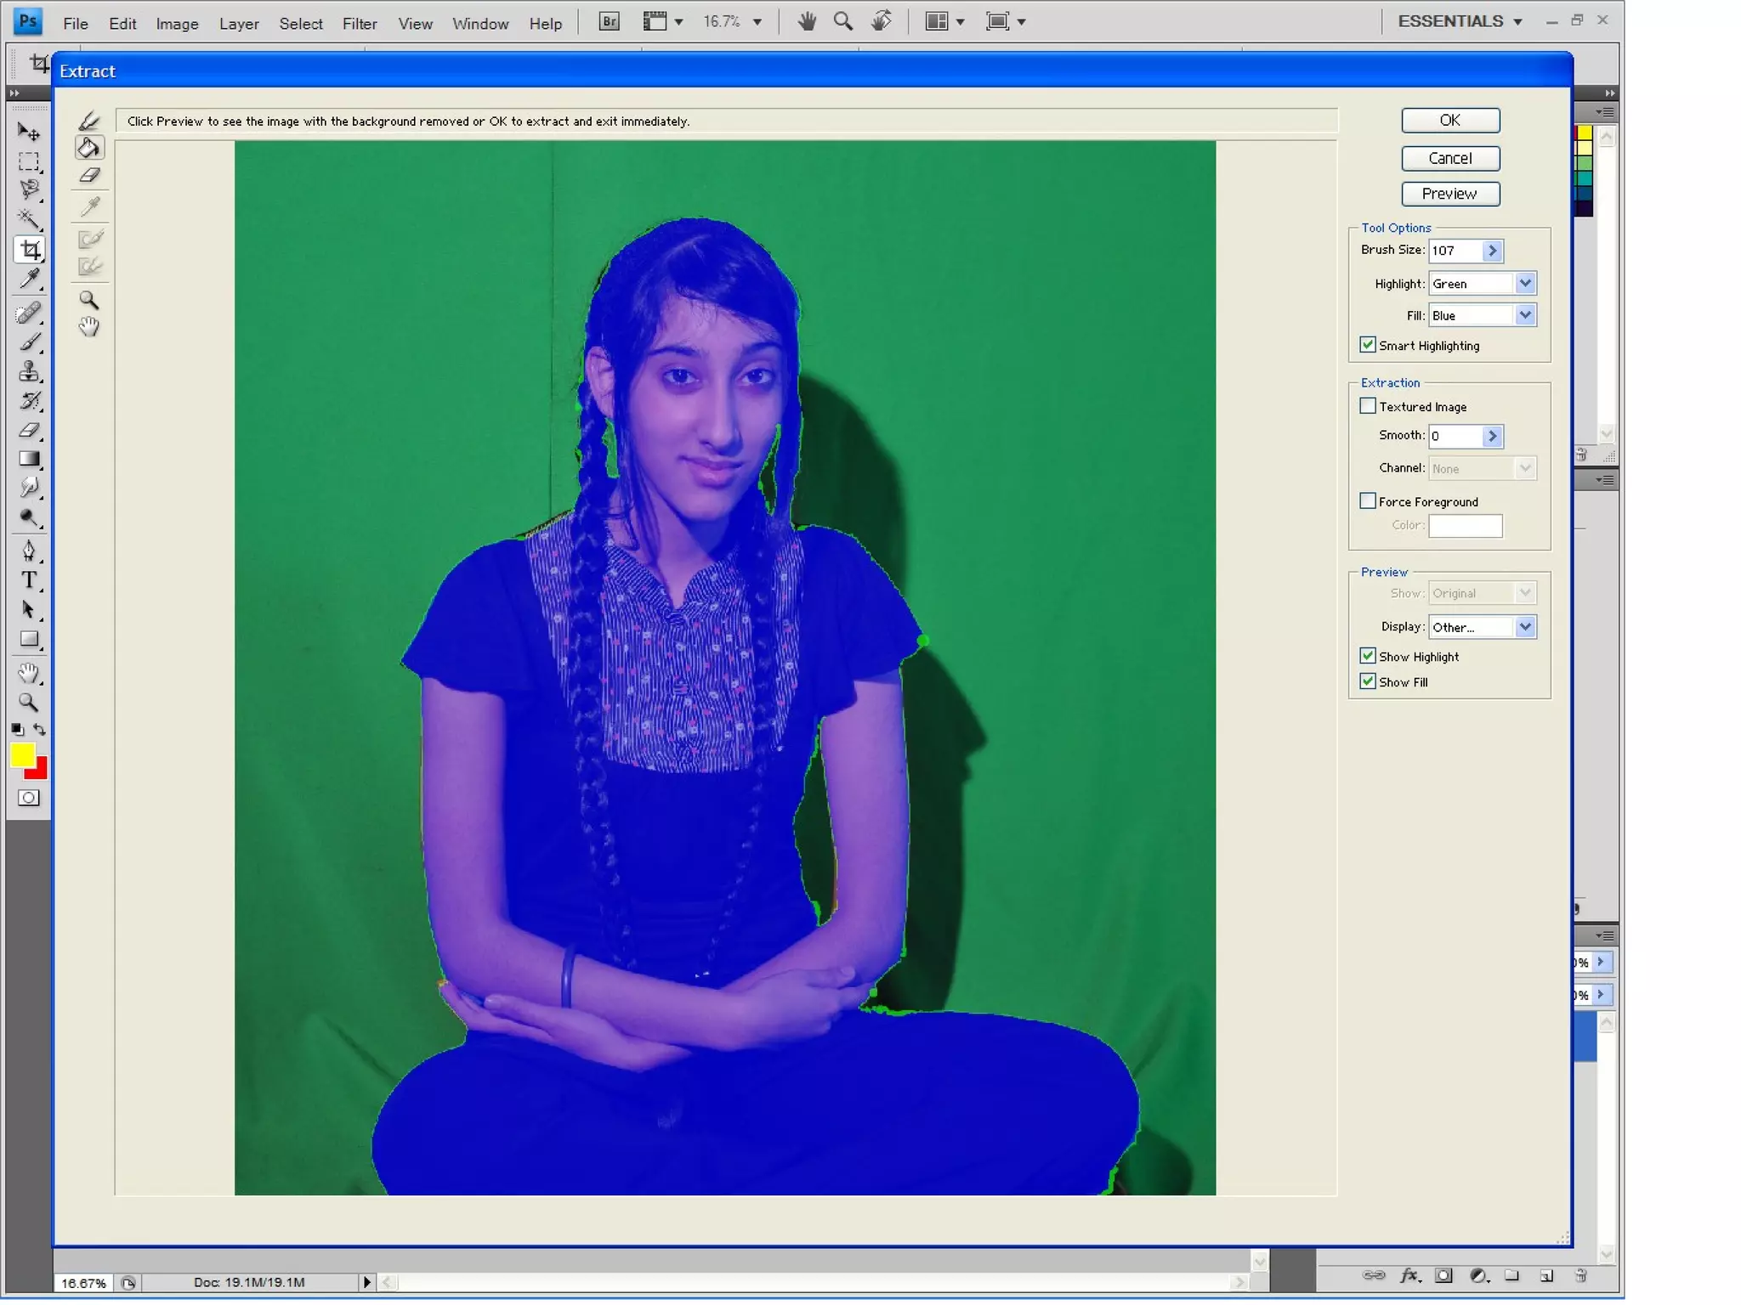Image resolution: width=1741 pixels, height=1305 pixels.
Task: Select the Type tool in main toolbox
Action: 29,580
